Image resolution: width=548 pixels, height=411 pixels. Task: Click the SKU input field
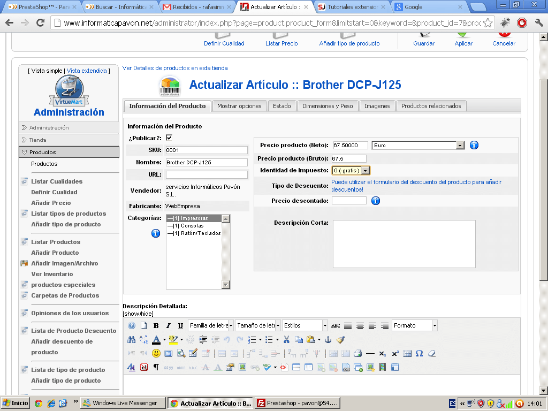(x=207, y=150)
